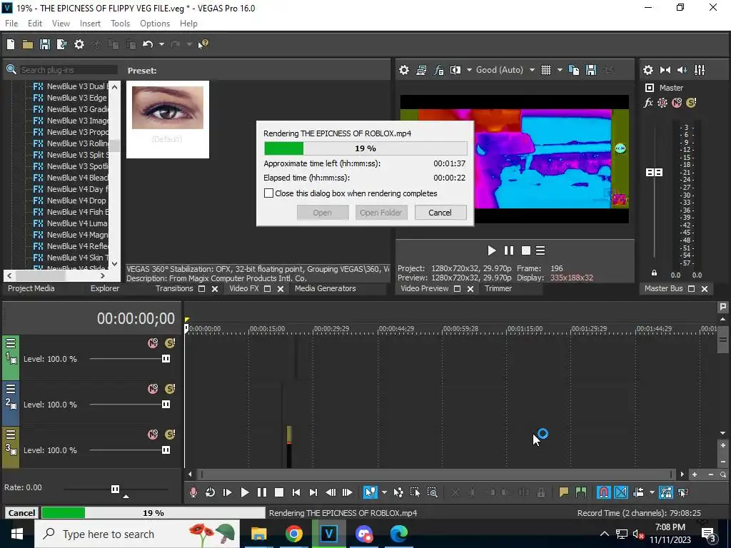731x548 pixels.
Task: Open the Tools menu
Action: point(120,24)
